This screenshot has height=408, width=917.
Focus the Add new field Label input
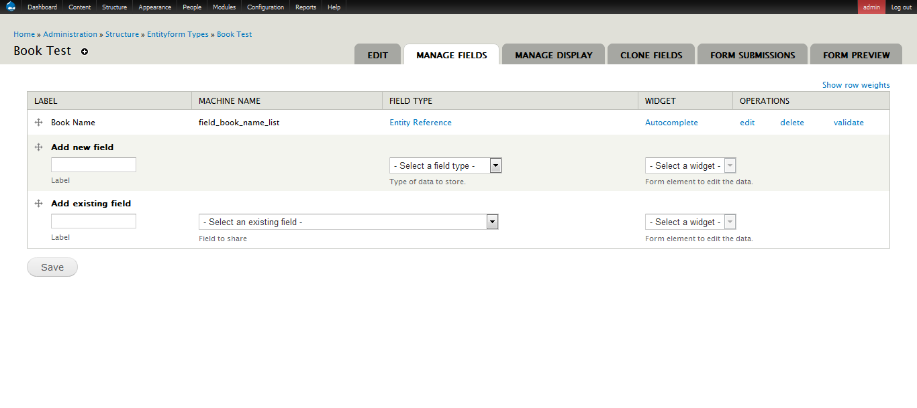(93, 165)
